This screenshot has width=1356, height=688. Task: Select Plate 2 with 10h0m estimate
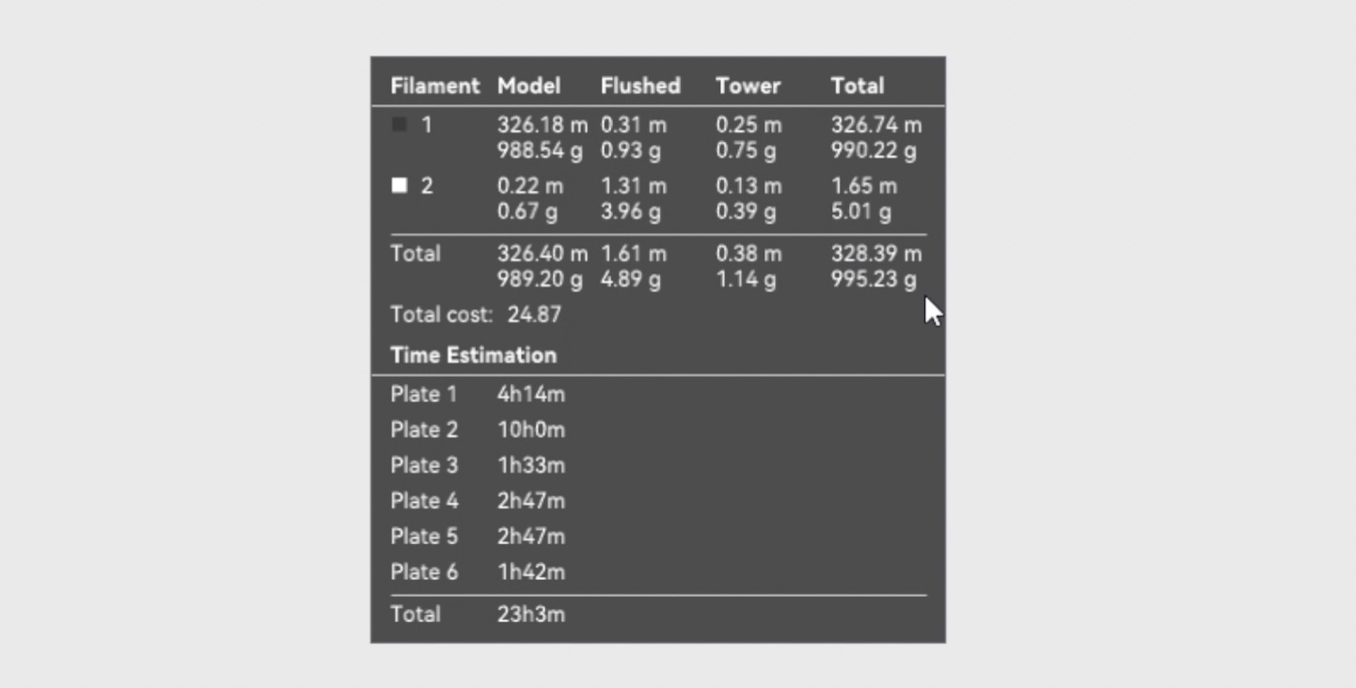click(530, 430)
